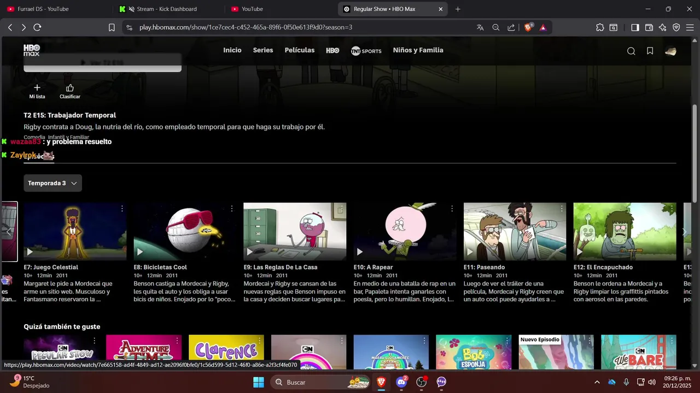Open options menu for E9 Las Reglas De La Casa
The height and width of the screenshot is (393, 700).
(342, 209)
